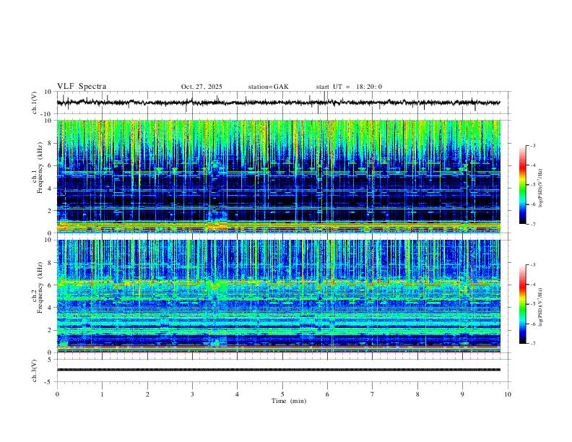Click the "5" tick on the time axis
Screen dimensions: 572x442
(282, 394)
